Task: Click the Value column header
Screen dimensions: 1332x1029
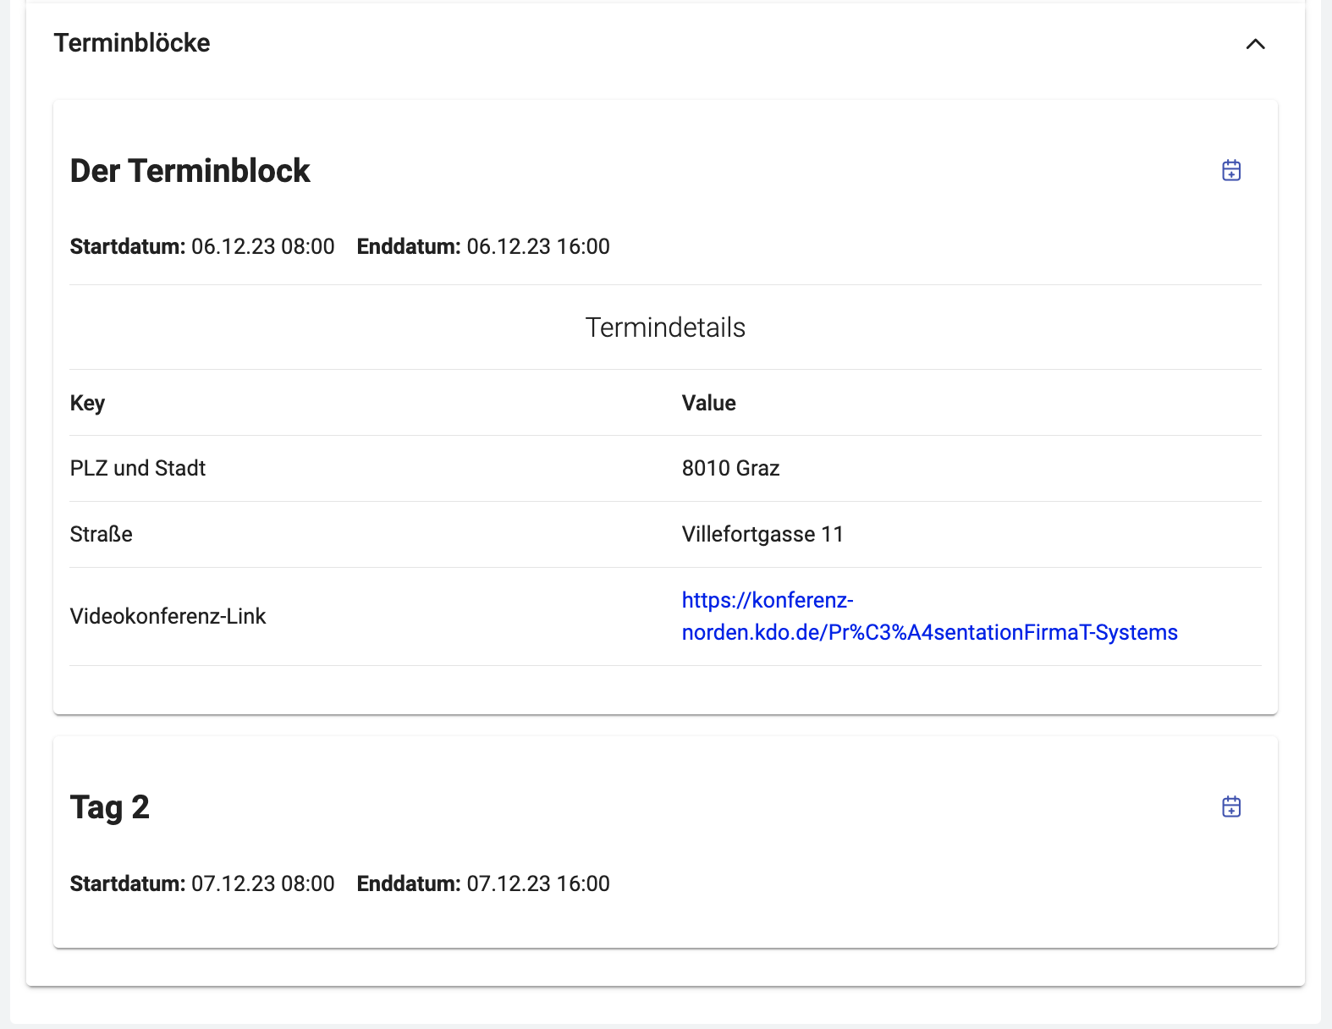Action: [x=708, y=403]
